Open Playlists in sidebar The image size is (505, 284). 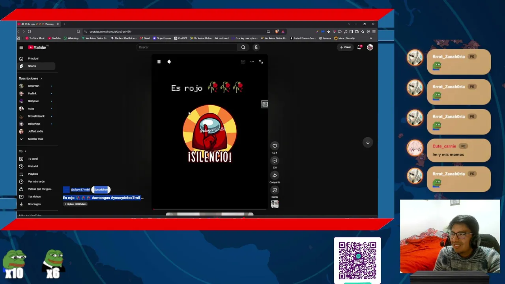[x=36, y=174]
